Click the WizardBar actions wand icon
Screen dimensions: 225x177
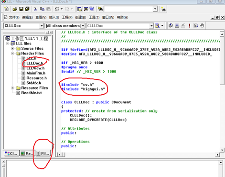157,25
